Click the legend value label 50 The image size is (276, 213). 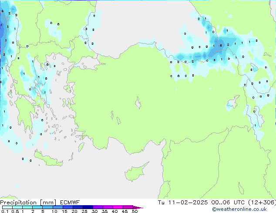[135, 212]
